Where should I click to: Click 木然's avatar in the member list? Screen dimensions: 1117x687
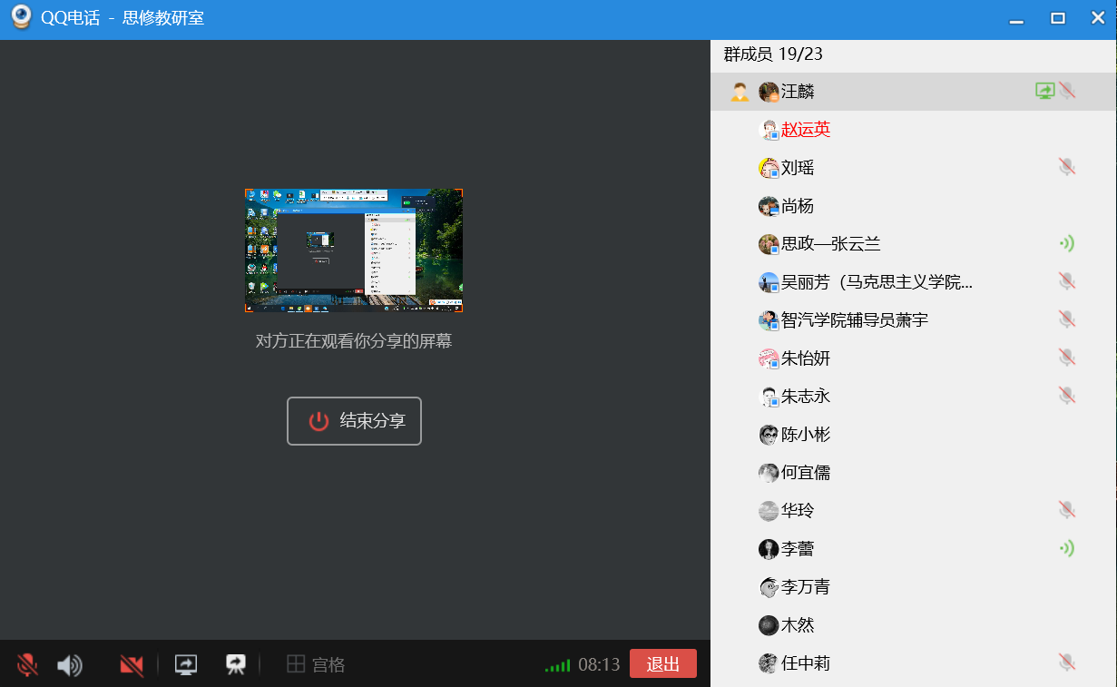click(769, 625)
